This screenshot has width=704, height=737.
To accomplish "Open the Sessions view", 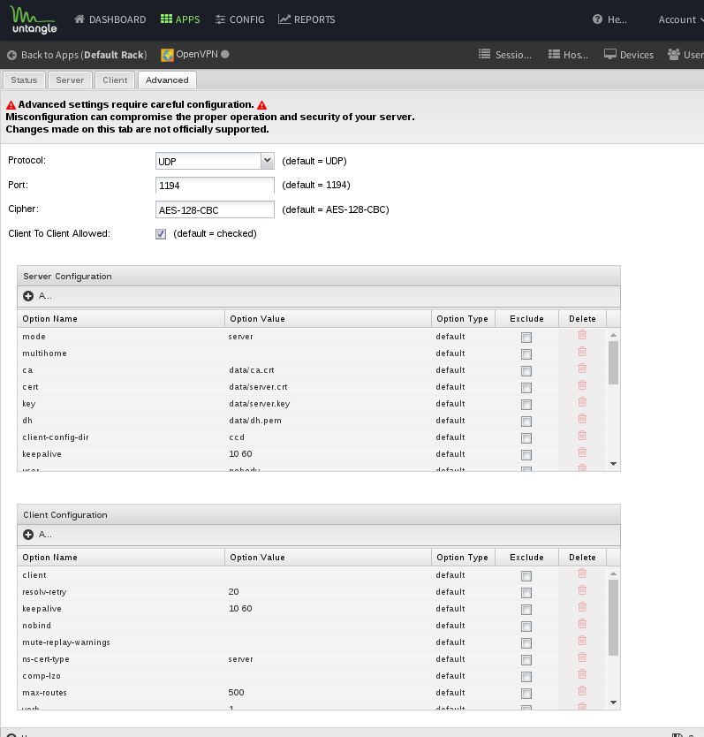I will click(504, 55).
